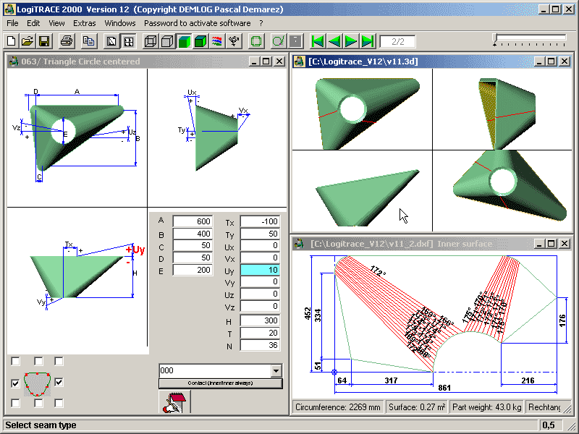Click icon of v11.3d window title
Image resolution: width=579 pixels, height=434 pixels.
[x=299, y=61]
